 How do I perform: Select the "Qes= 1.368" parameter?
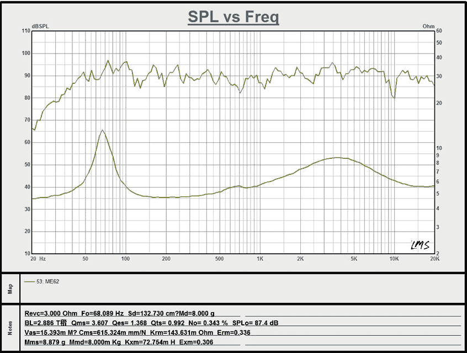130,323
